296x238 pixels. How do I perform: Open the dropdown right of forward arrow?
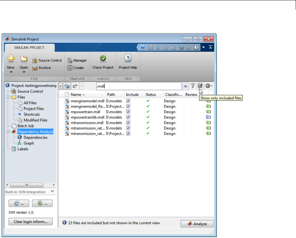click(x=81, y=86)
